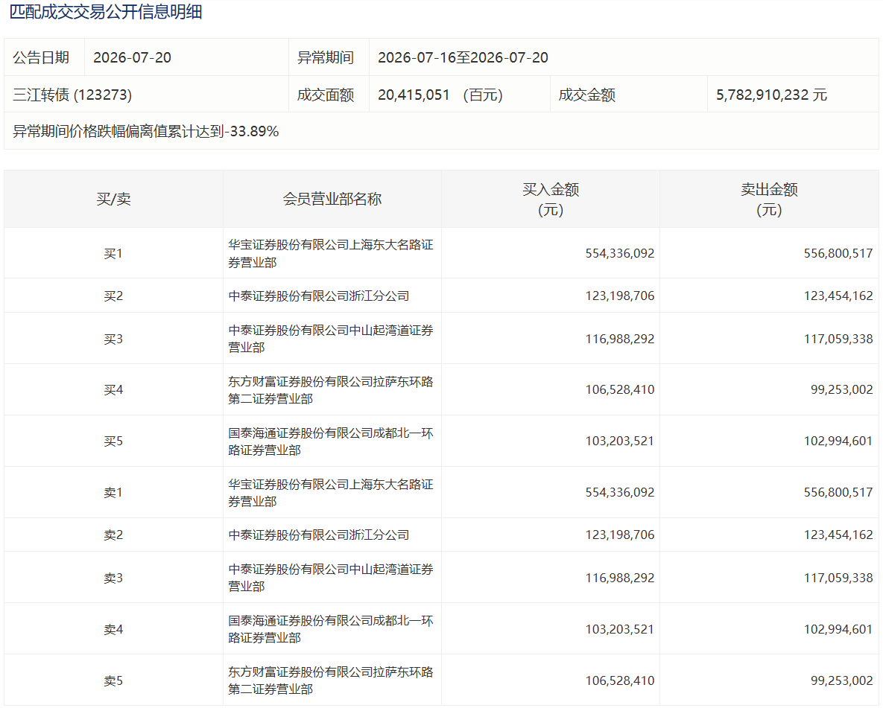The width and height of the screenshot is (883, 708).
Task: Click the turnover amount 5,782,910,232 元
Action: [771, 95]
